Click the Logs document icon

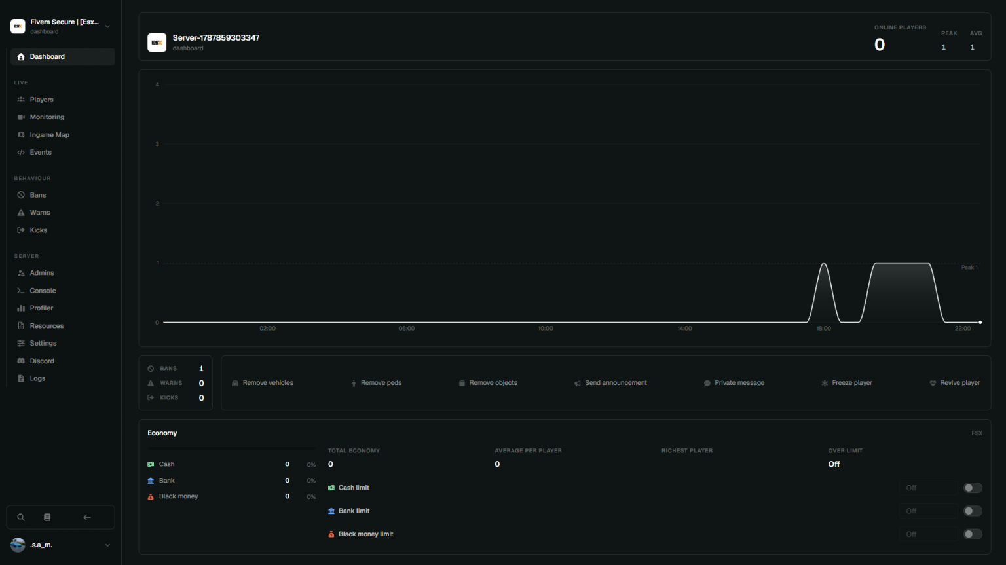(x=21, y=379)
